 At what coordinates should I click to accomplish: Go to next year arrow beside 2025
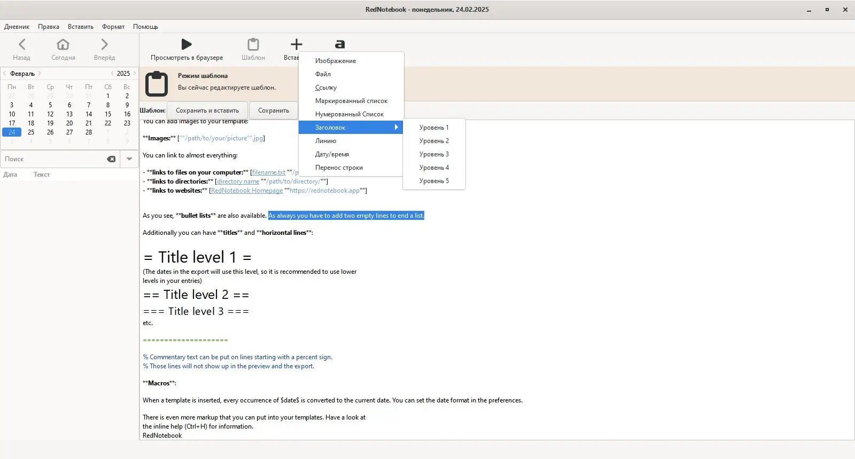pos(135,74)
